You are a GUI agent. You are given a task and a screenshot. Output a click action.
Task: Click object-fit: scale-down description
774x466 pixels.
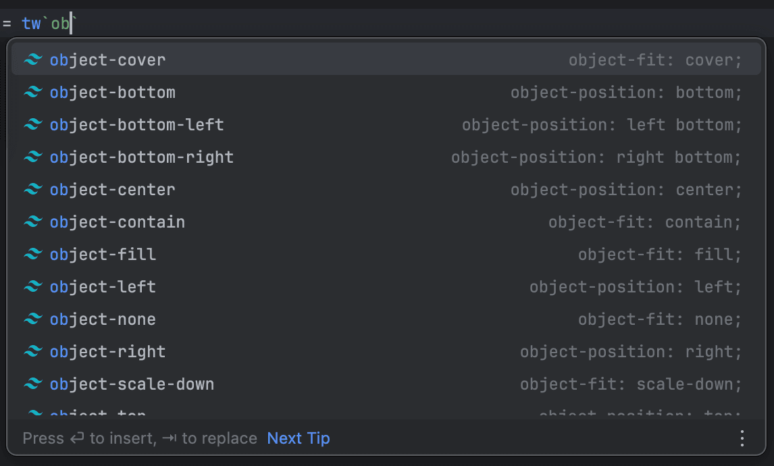click(x=630, y=384)
